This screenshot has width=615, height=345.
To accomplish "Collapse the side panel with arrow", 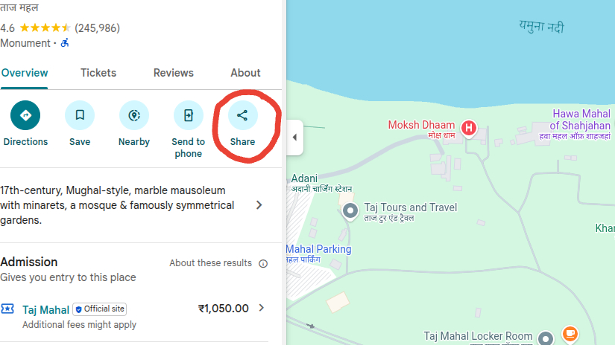I will 294,138.
